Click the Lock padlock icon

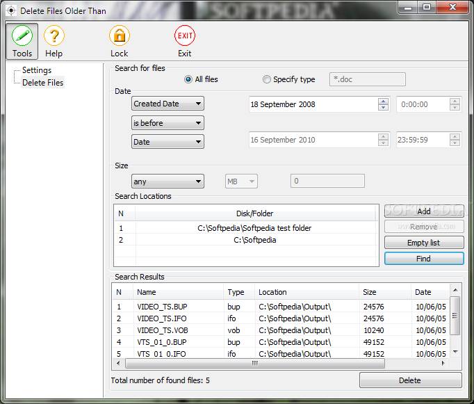pyautogui.click(x=120, y=36)
